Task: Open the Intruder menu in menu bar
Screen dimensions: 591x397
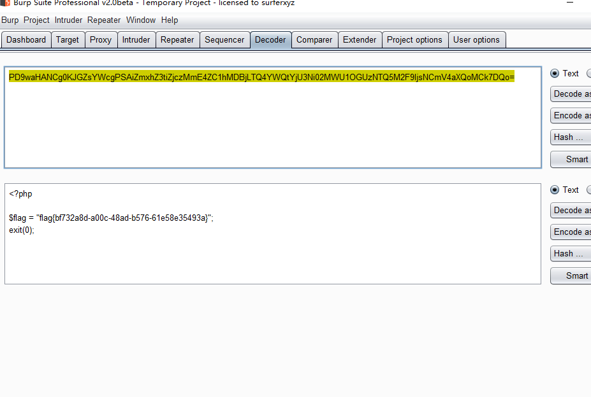Action: point(68,20)
